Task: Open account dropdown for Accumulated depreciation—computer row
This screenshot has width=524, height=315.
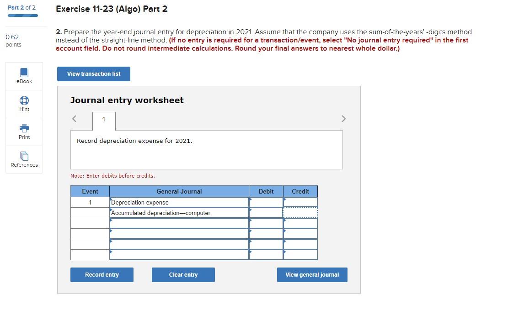Action: [x=179, y=213]
